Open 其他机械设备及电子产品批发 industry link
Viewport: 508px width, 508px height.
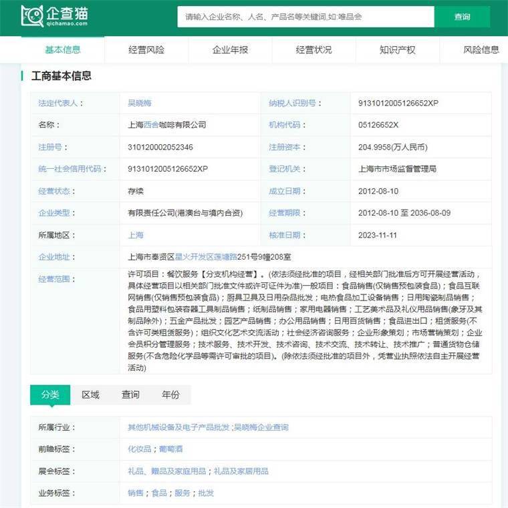pos(178,427)
